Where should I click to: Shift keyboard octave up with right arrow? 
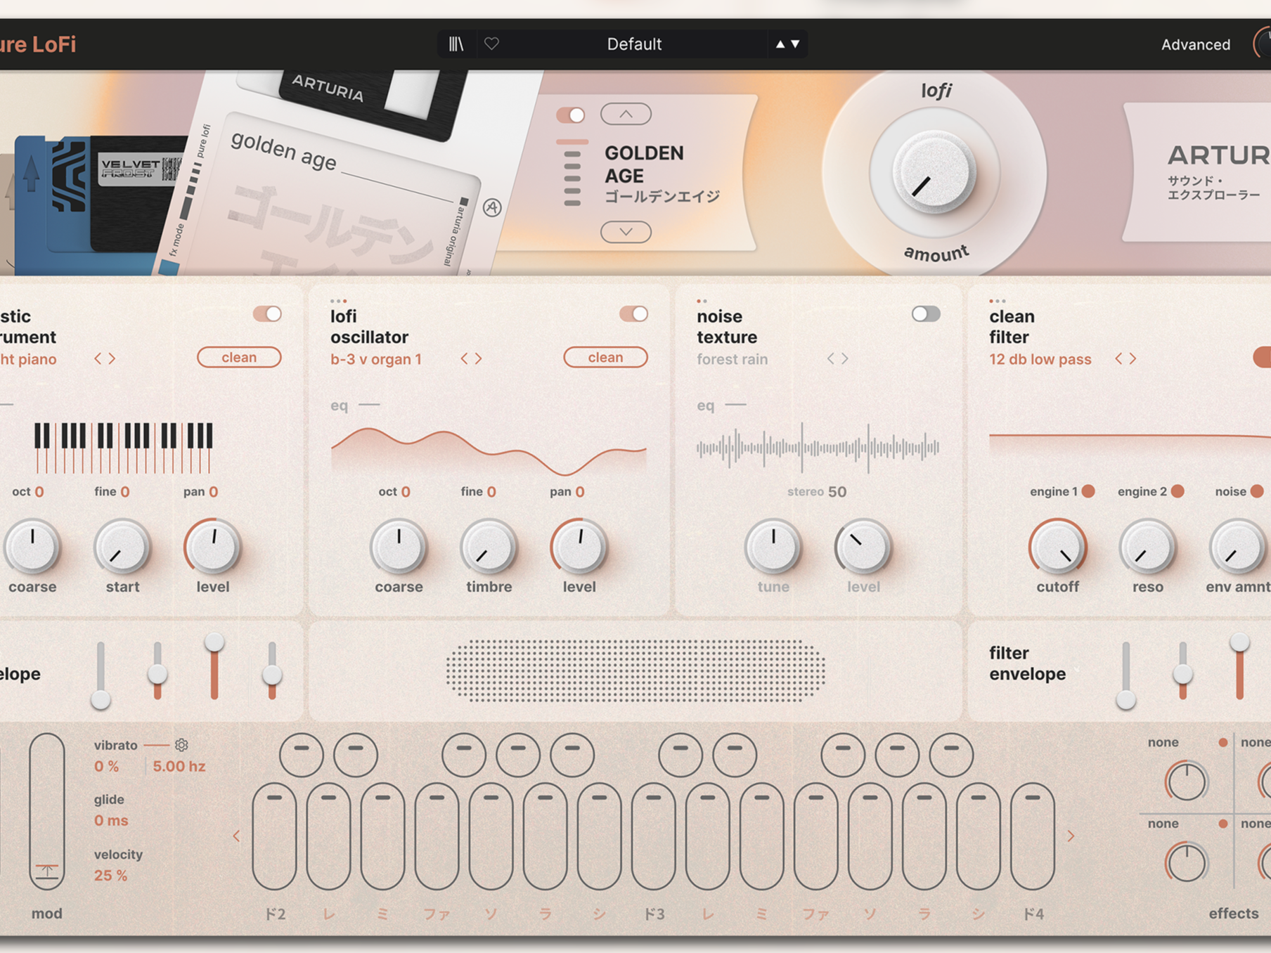1071,836
